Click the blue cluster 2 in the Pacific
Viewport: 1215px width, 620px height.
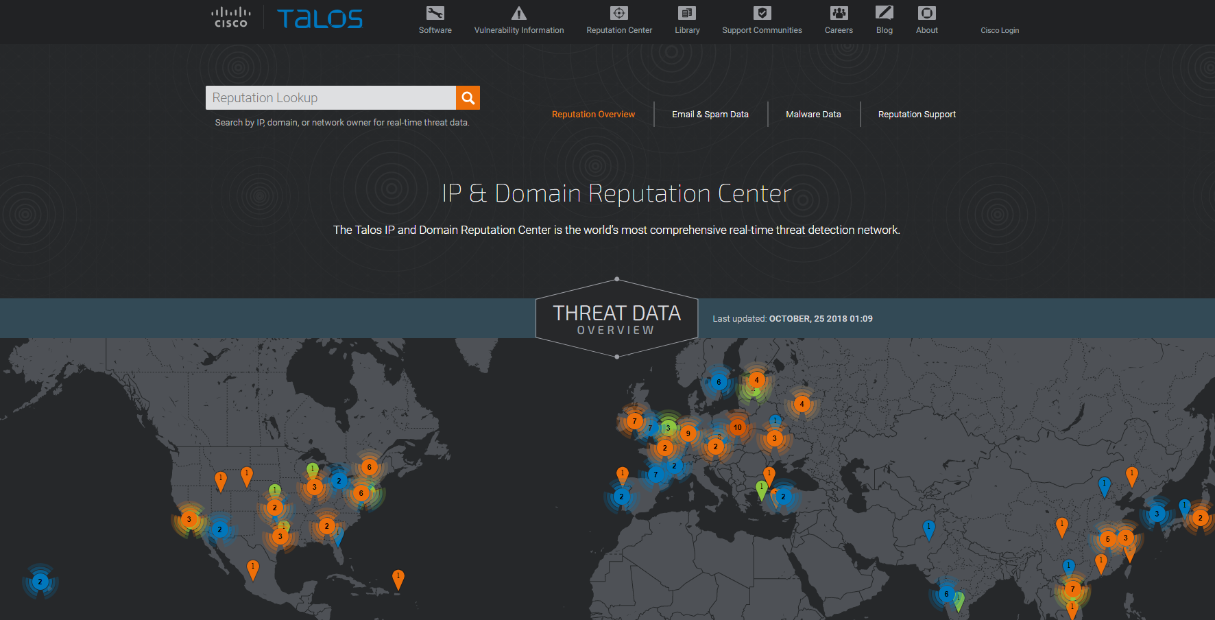tap(40, 582)
